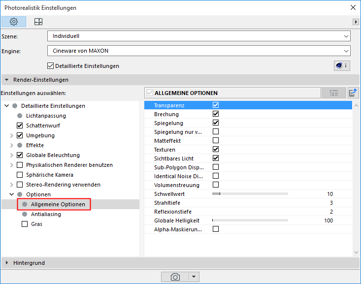Select the Strahltiefe row label
The image size is (361, 284).
point(167,203)
